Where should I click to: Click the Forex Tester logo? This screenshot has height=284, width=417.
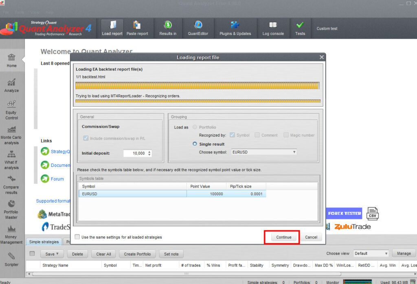(344, 213)
